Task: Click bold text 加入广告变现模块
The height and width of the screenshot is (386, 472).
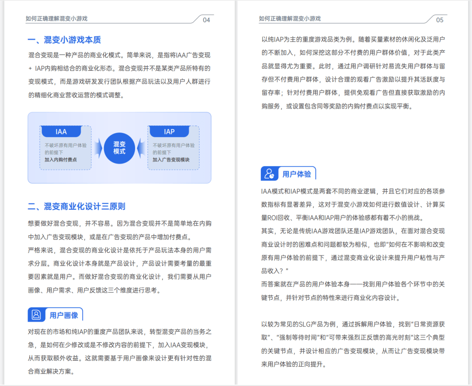Action: [171, 160]
